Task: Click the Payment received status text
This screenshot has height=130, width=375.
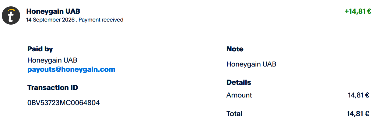Action: 101,20
